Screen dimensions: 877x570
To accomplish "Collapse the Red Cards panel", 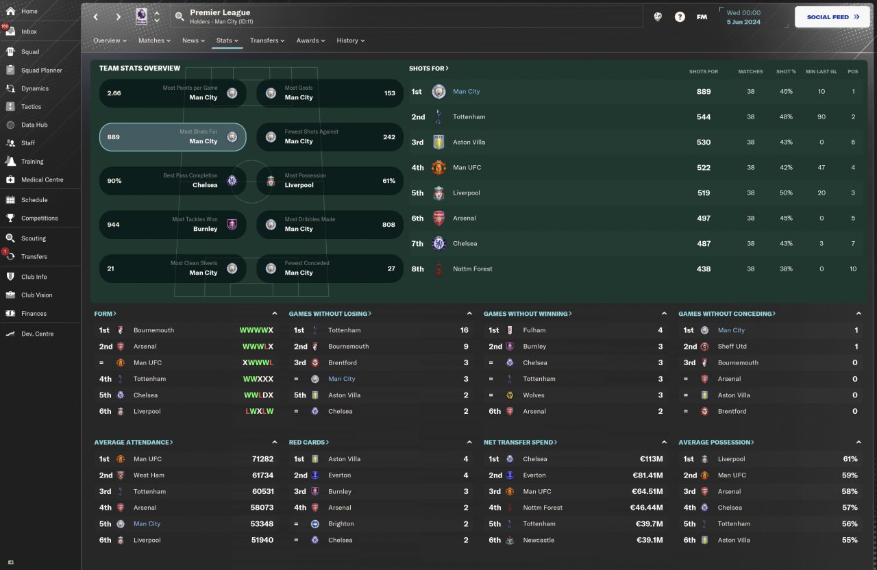I will click(469, 443).
